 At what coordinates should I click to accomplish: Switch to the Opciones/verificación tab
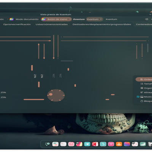17,24
